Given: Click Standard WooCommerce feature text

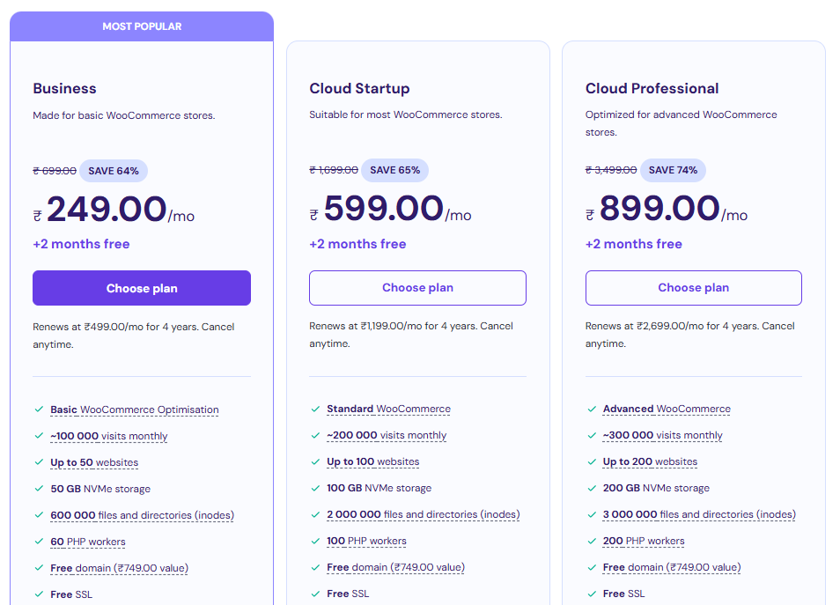Looking at the screenshot, I should 389,409.
